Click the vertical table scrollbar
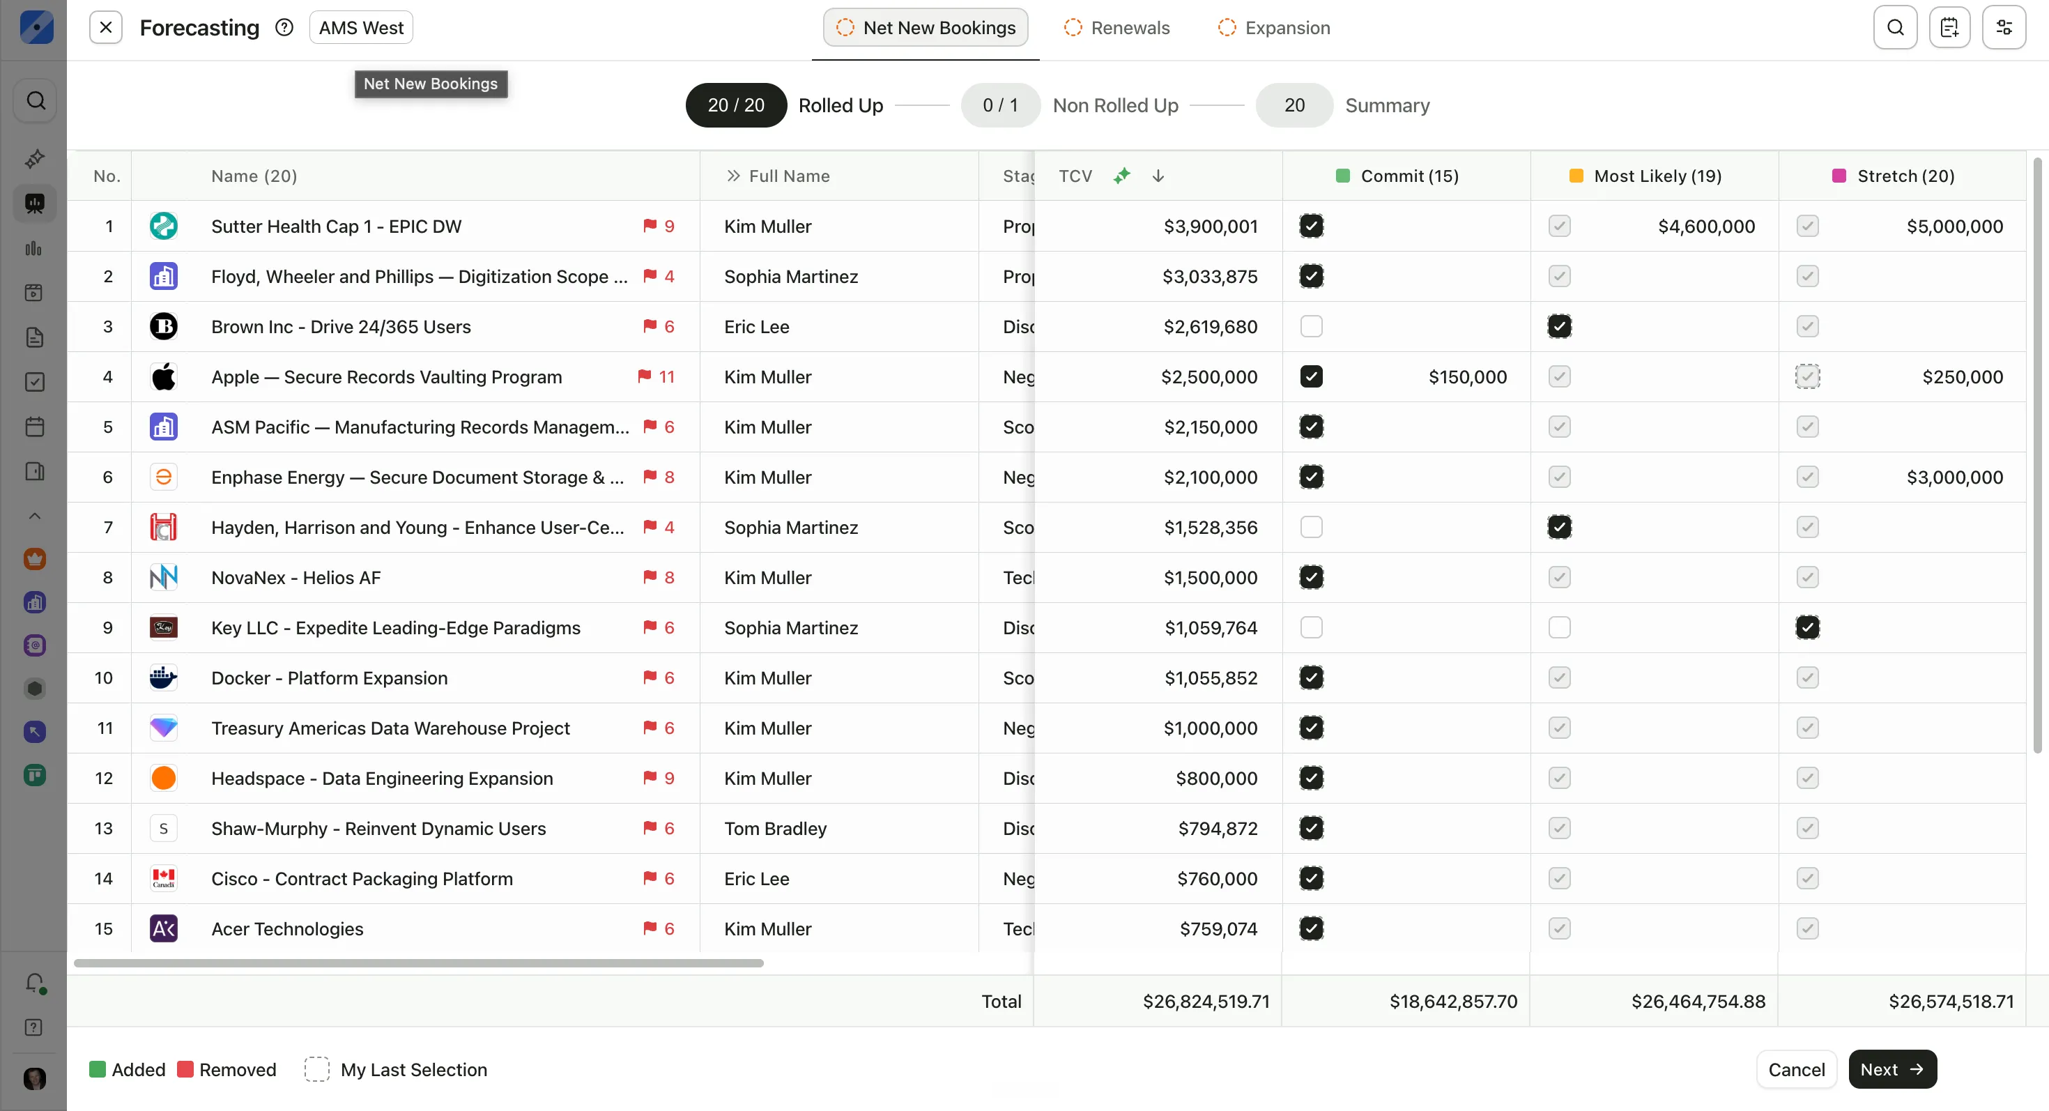This screenshot has width=2049, height=1111. 2037,455
